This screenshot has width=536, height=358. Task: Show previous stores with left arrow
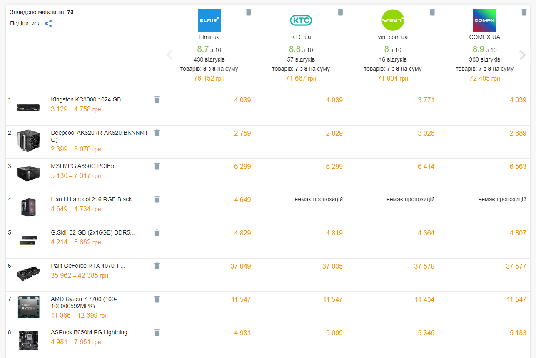[170, 55]
